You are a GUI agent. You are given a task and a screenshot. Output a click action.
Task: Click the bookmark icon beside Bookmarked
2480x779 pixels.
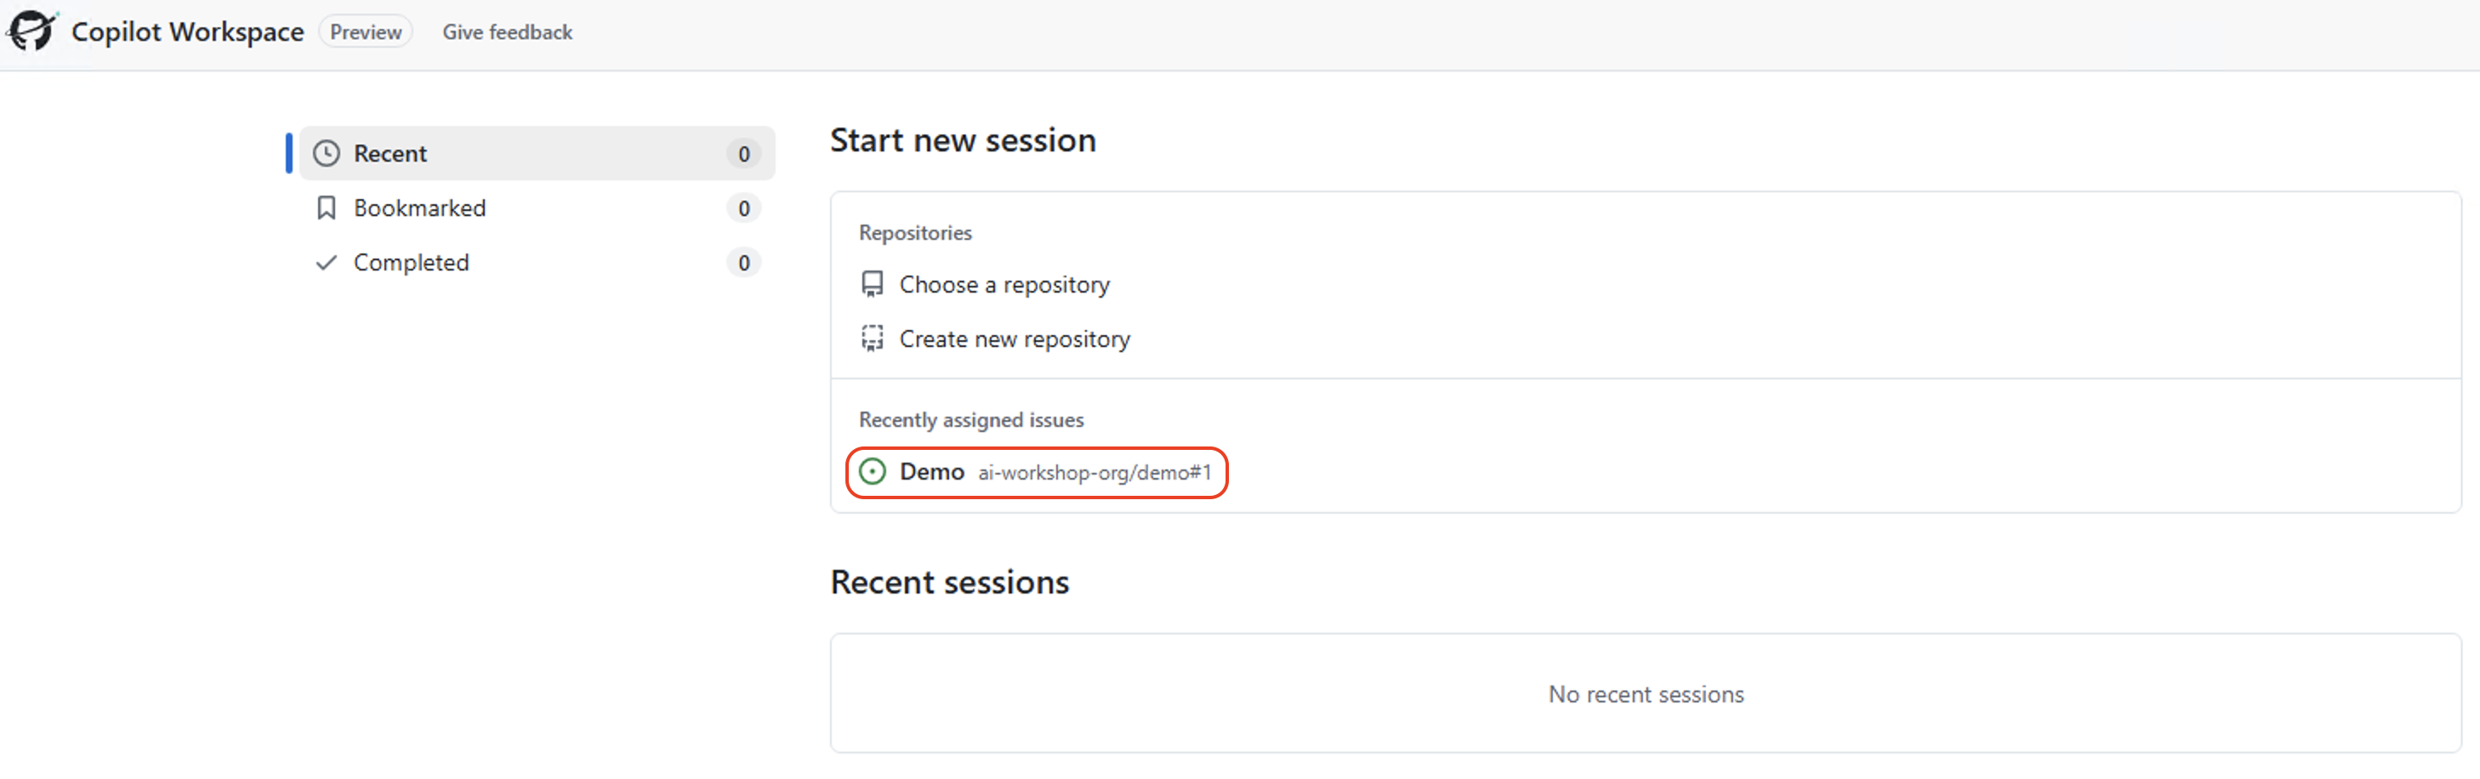327,208
